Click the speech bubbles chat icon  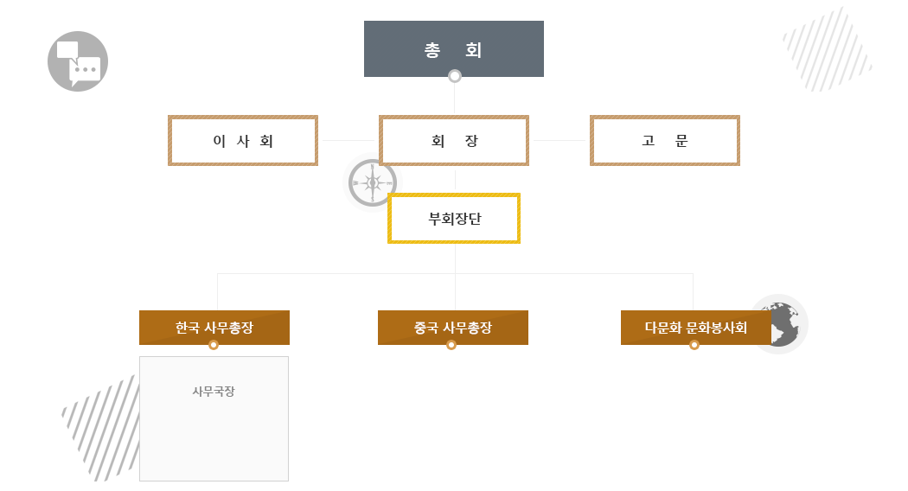point(78,61)
